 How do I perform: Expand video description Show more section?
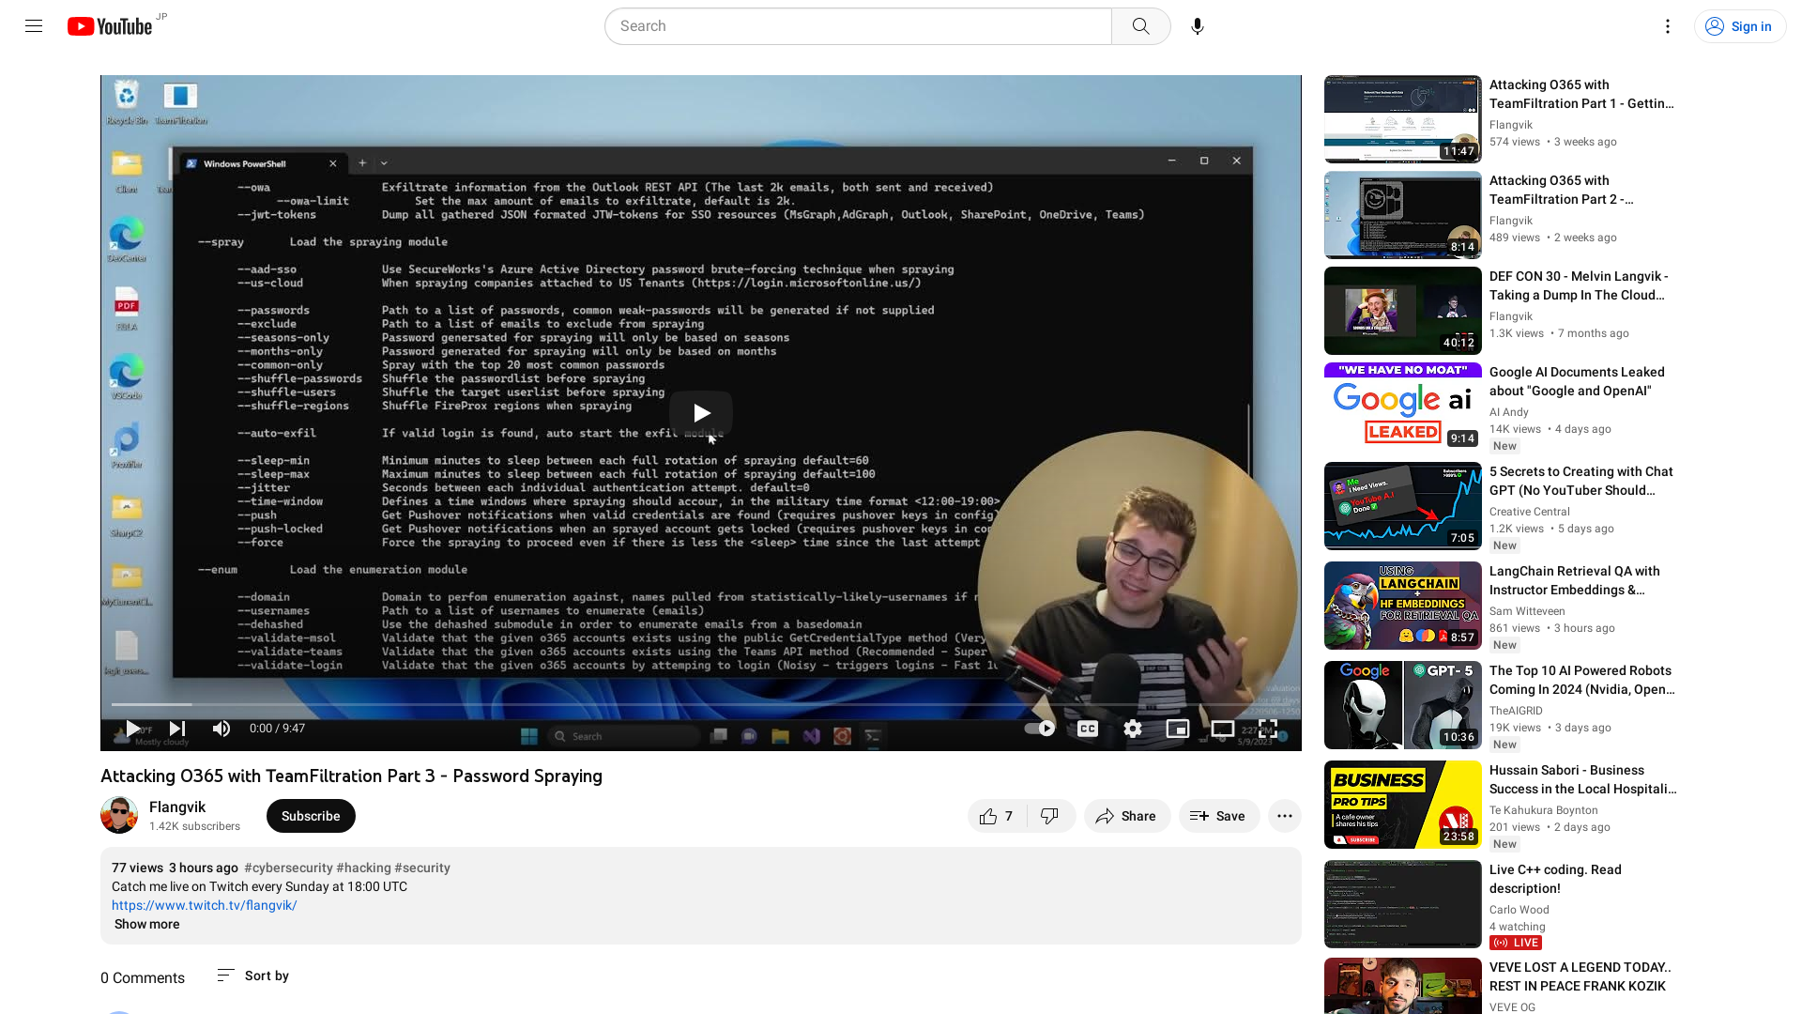tap(147, 924)
